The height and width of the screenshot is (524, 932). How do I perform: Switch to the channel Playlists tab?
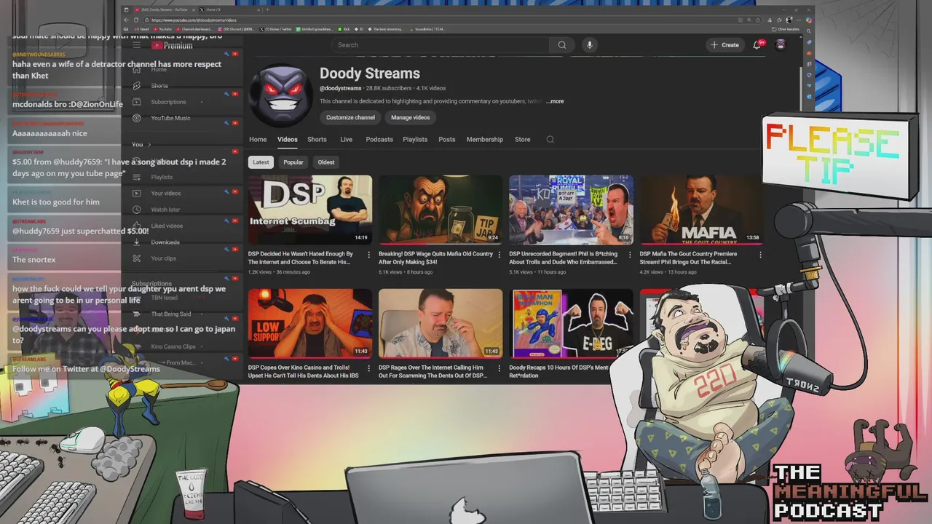415,140
